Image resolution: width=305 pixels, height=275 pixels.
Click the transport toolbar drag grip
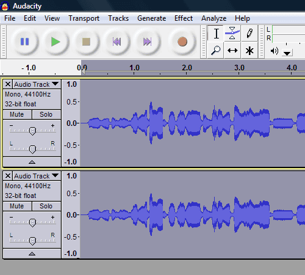pyautogui.click(x=3, y=42)
